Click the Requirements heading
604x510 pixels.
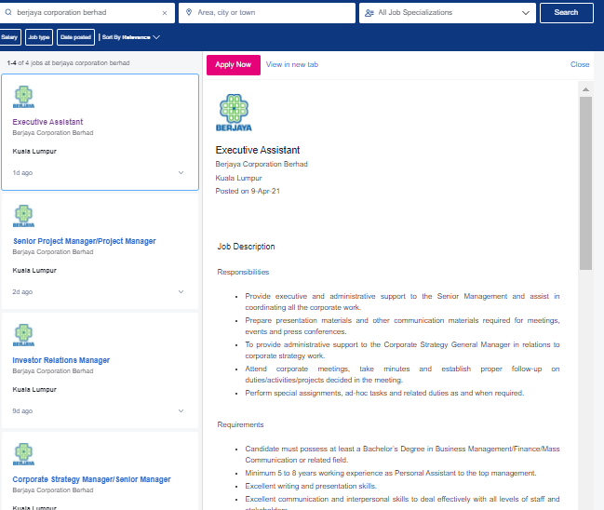tap(240, 424)
